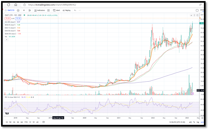Screen dimensions: 209x130
Task: Click the browser read aloud icon
Action: (x=200, y=5)
